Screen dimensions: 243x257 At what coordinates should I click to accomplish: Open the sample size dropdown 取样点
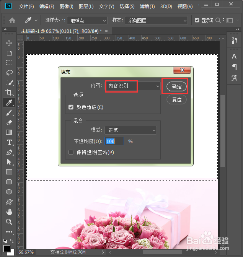[x=87, y=21]
